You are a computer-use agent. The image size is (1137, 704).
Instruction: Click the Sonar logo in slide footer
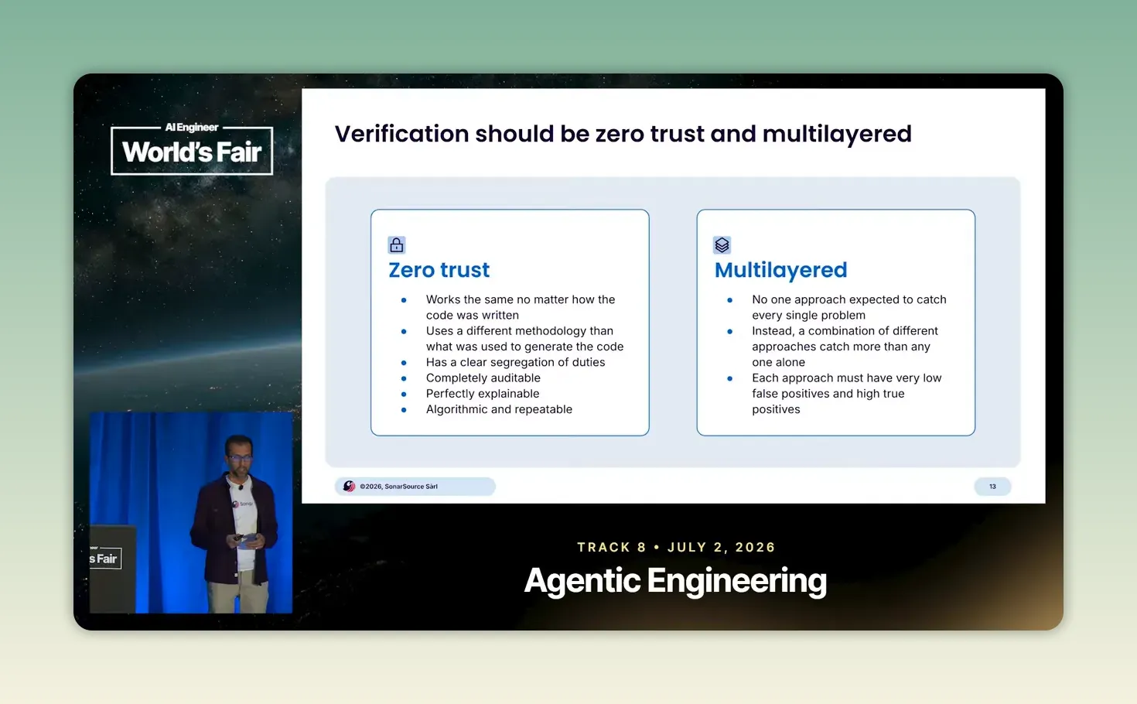click(349, 487)
